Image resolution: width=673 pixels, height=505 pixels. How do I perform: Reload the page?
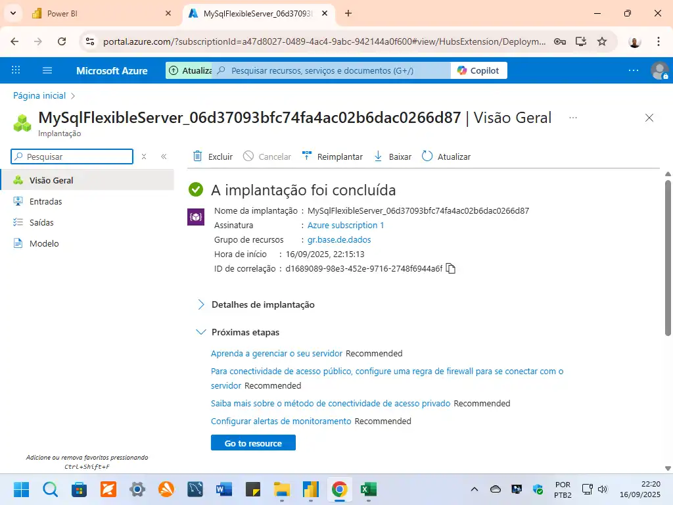pos(62,41)
